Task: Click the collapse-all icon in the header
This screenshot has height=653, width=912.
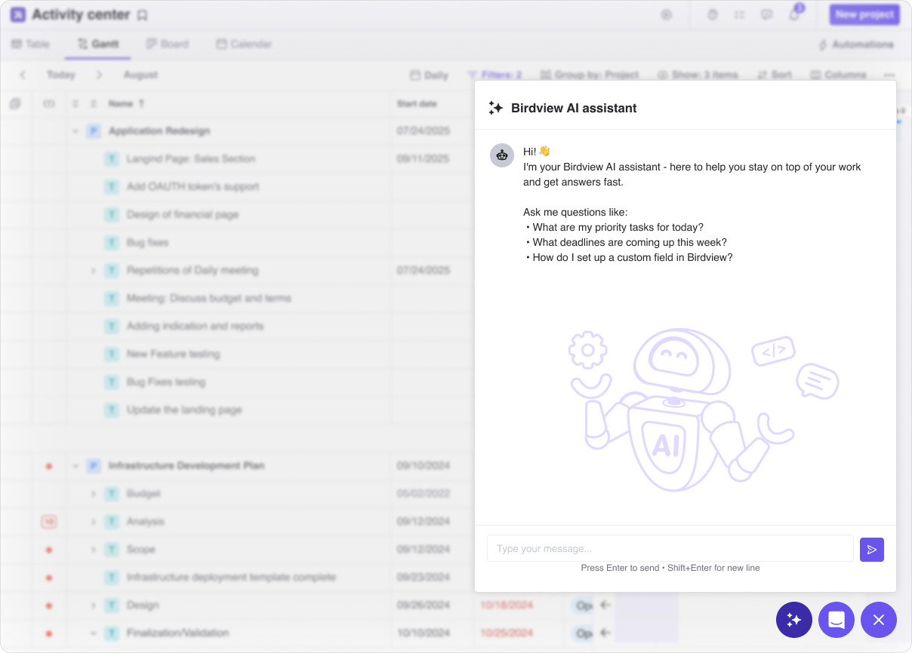Action: 94,103
